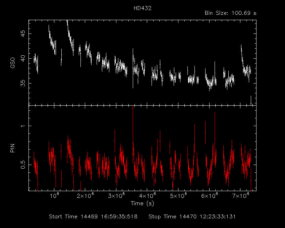Click the HD432 plot title
The height and width of the screenshot is (228, 285).
(142, 8)
